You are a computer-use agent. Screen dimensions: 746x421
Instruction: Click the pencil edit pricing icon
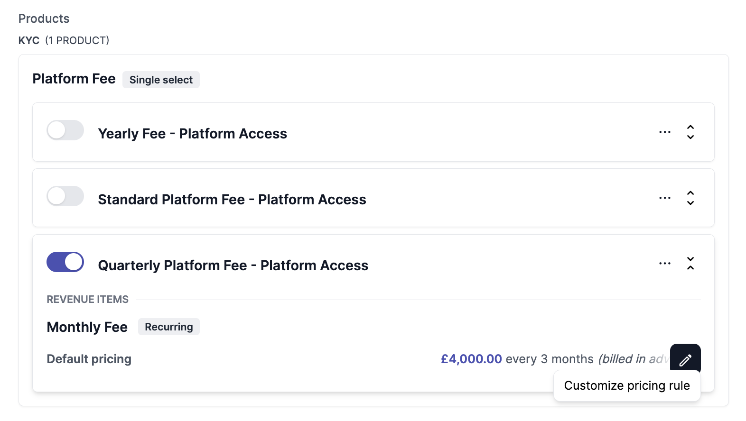[x=685, y=359]
